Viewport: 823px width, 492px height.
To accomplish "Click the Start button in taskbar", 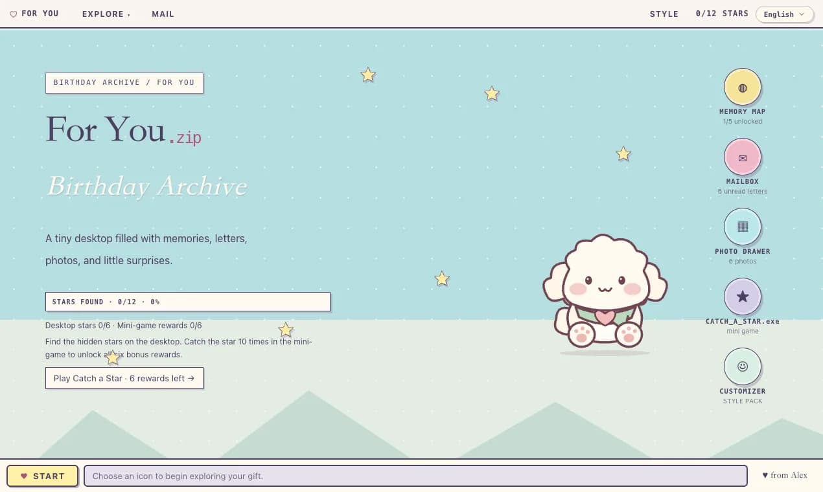I will (x=42, y=476).
